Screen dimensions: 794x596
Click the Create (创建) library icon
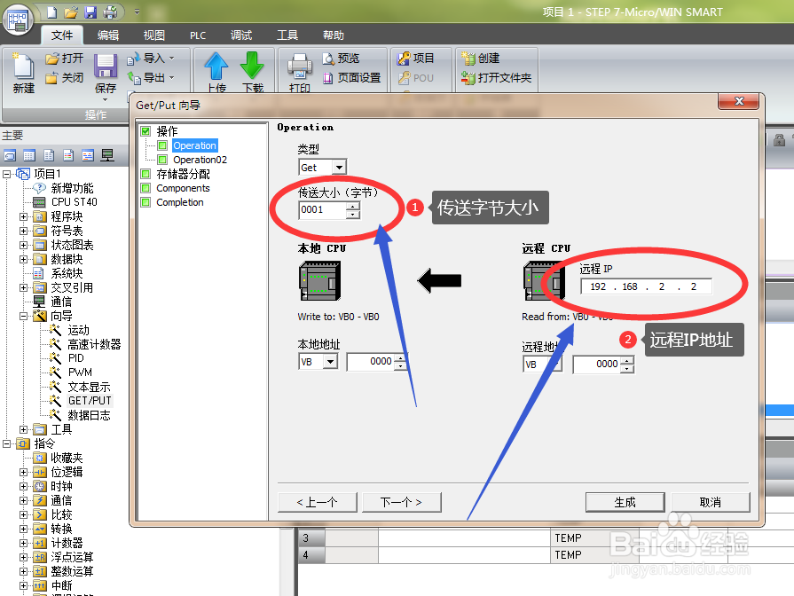point(480,59)
